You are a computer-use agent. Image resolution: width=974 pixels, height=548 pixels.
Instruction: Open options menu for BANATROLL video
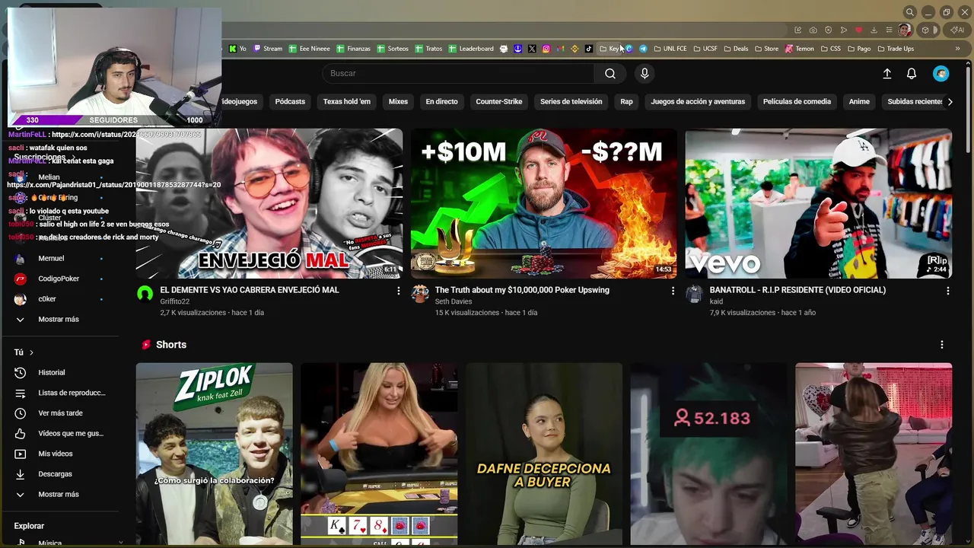tap(947, 291)
